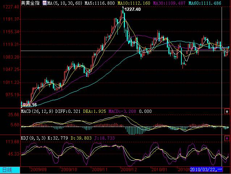The width and height of the screenshot is (231, 174).
Task: Click the MA(5,10,30,60) parameters label
Action: coord(65,3)
